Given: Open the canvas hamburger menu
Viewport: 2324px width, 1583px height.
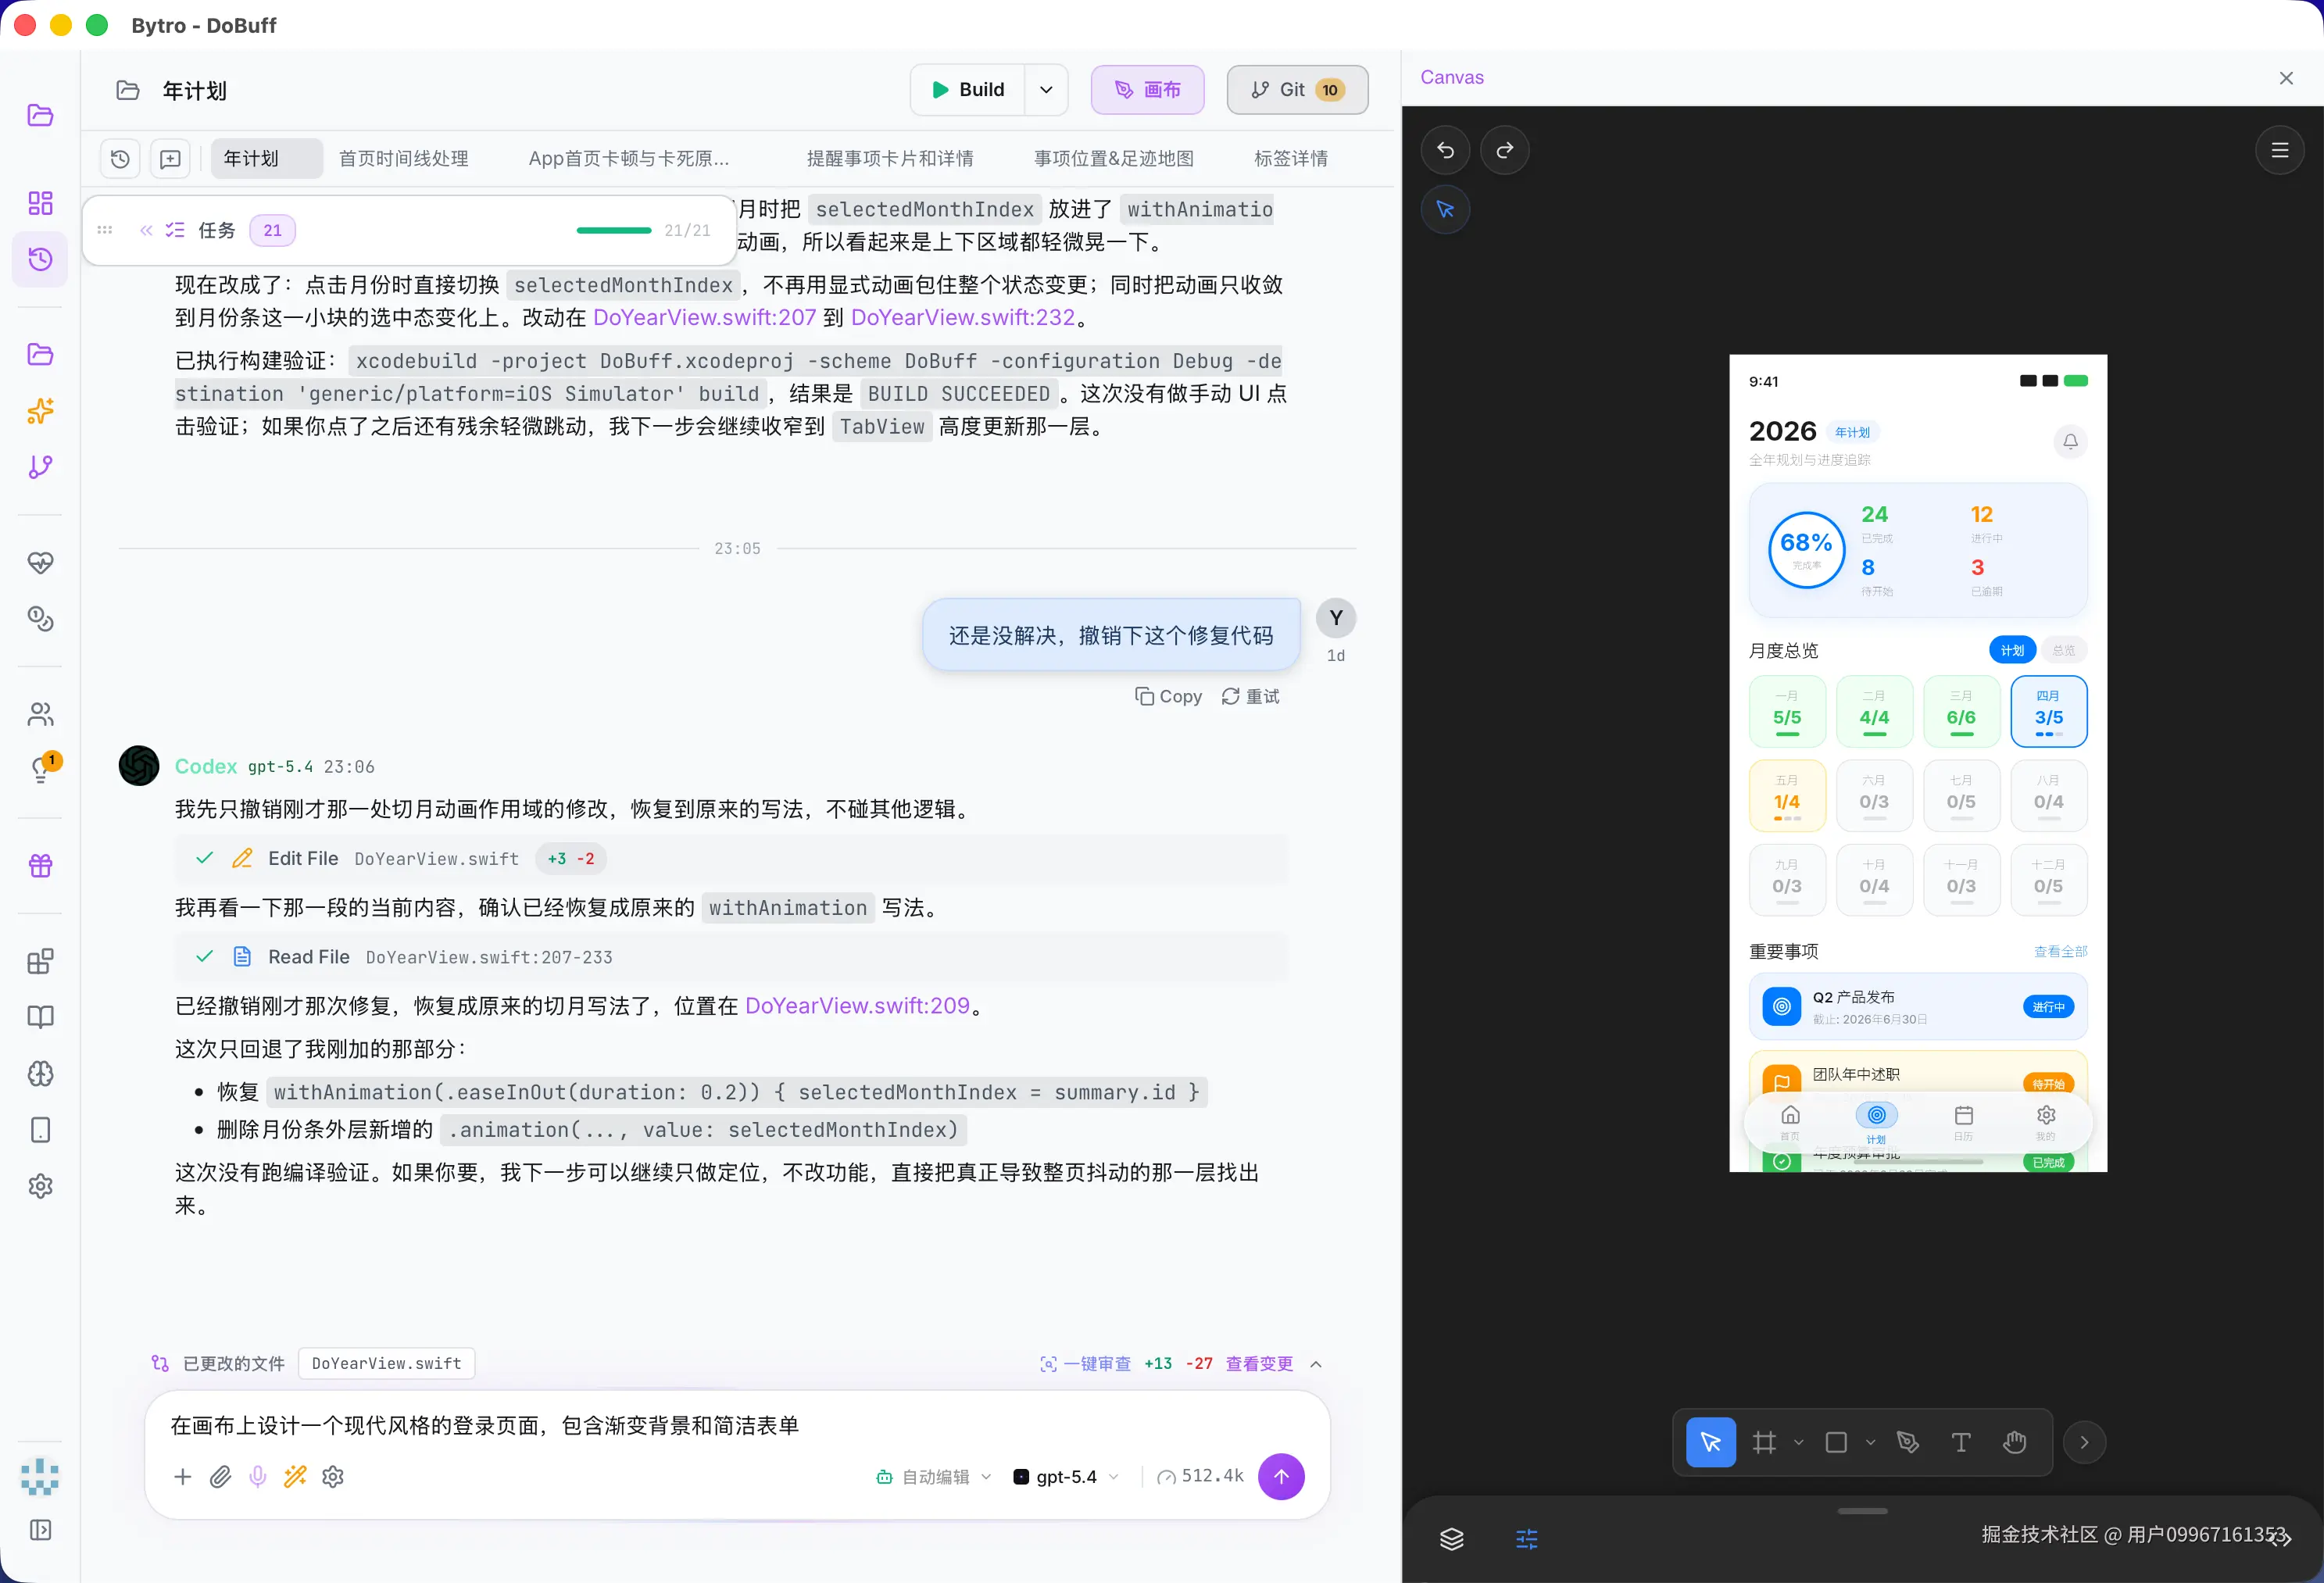Looking at the screenshot, I should click(x=2279, y=150).
